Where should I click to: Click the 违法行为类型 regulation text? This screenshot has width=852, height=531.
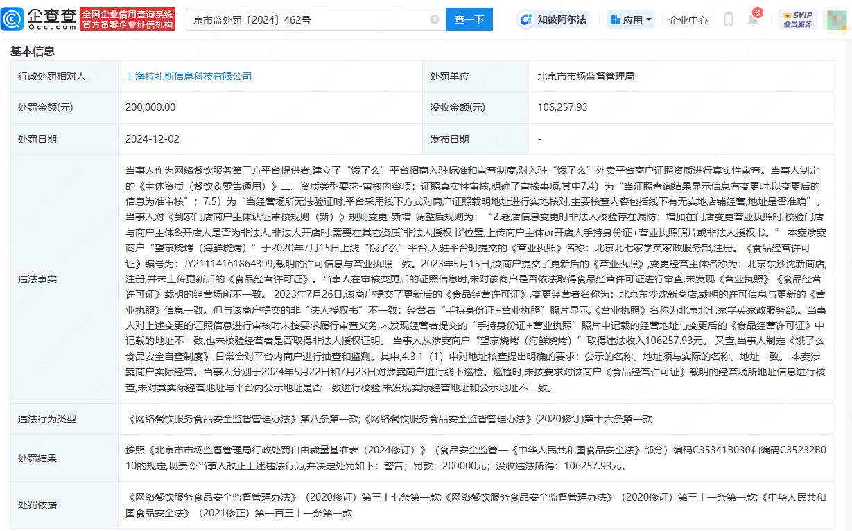point(389,419)
